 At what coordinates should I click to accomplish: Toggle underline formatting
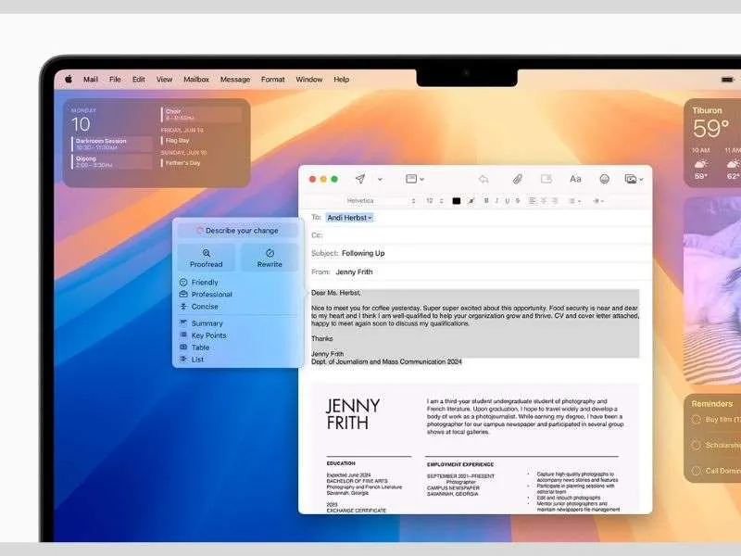507,201
